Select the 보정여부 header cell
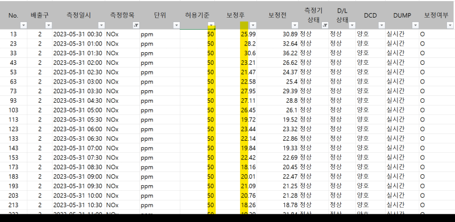The height and width of the screenshot is (222, 455). 436,15
